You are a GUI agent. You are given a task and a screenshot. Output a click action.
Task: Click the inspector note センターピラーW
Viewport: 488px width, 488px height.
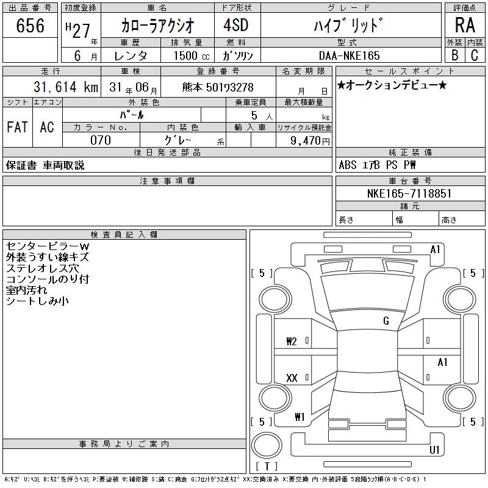click(x=48, y=246)
